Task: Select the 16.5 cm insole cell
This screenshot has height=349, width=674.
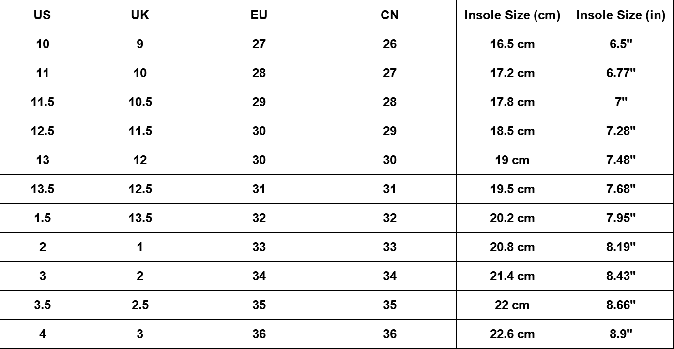Action: coord(512,44)
